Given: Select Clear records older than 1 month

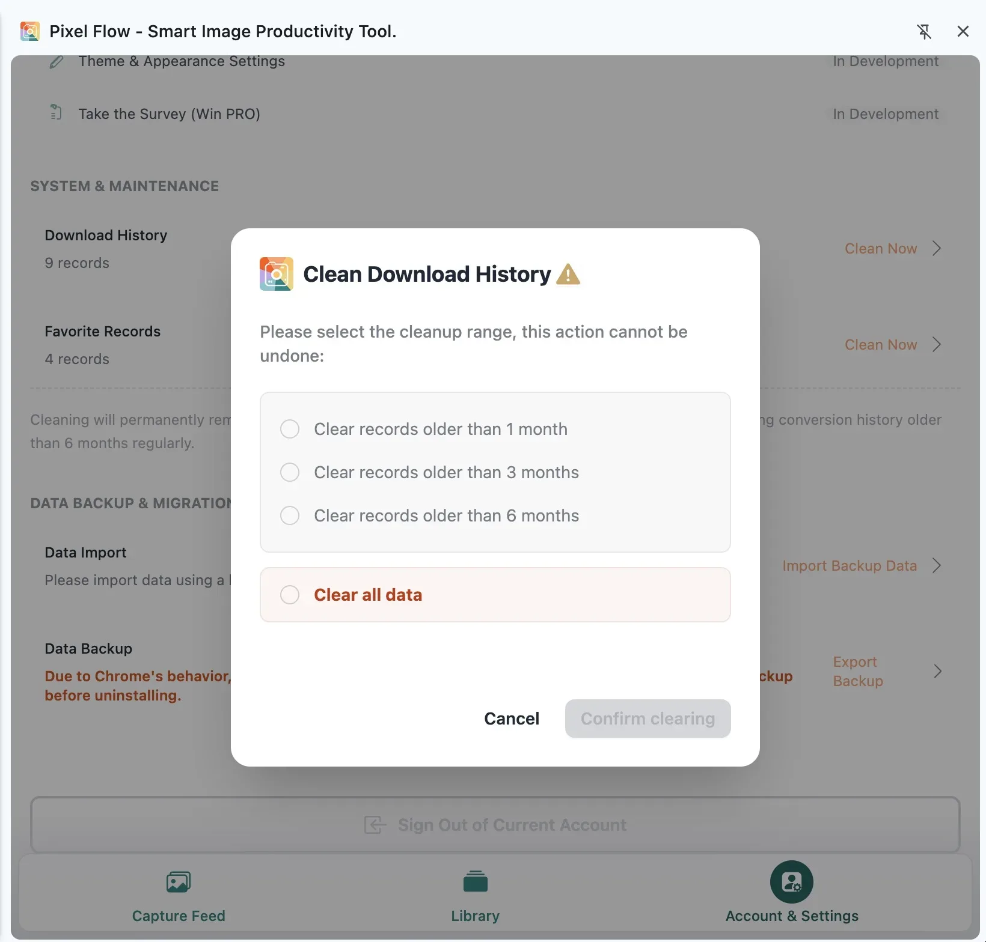Looking at the screenshot, I should coord(424,429).
